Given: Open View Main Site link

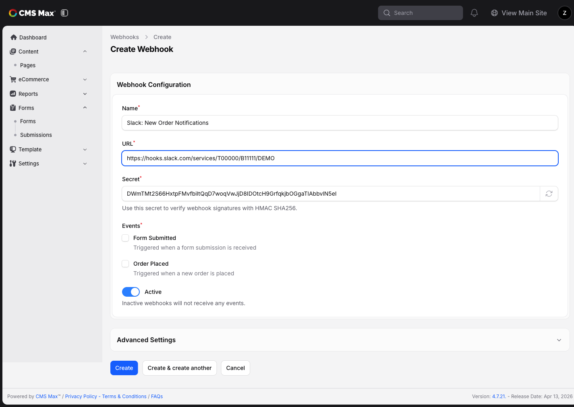Looking at the screenshot, I should 524,13.
